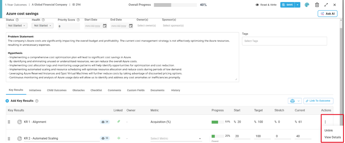Image resolution: width=345 pixels, height=143 pixels.
Task: Click the KR 2 Target value field
Action: pyautogui.click(x=262, y=136)
